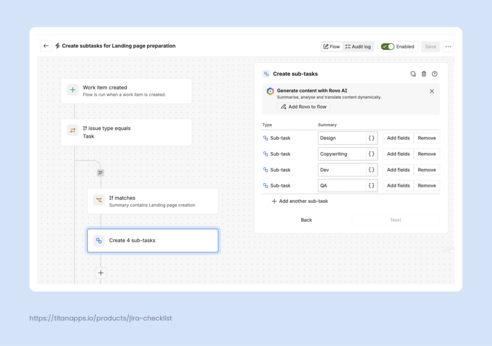Click the Next button

click(x=396, y=220)
